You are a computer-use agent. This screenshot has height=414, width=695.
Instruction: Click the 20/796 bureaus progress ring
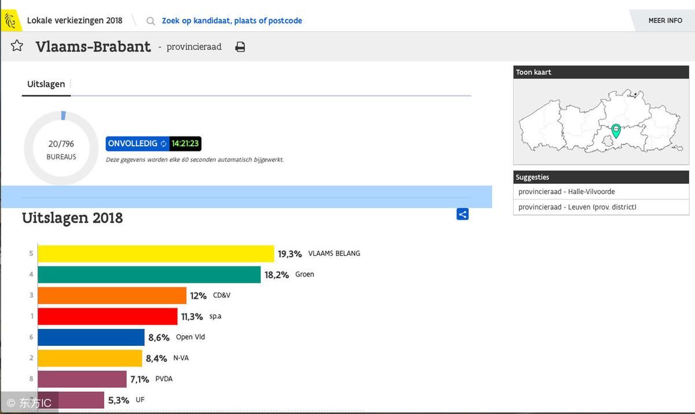click(61, 149)
